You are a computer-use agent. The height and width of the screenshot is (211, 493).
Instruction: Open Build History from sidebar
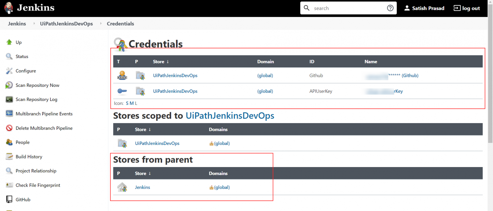[29, 157]
